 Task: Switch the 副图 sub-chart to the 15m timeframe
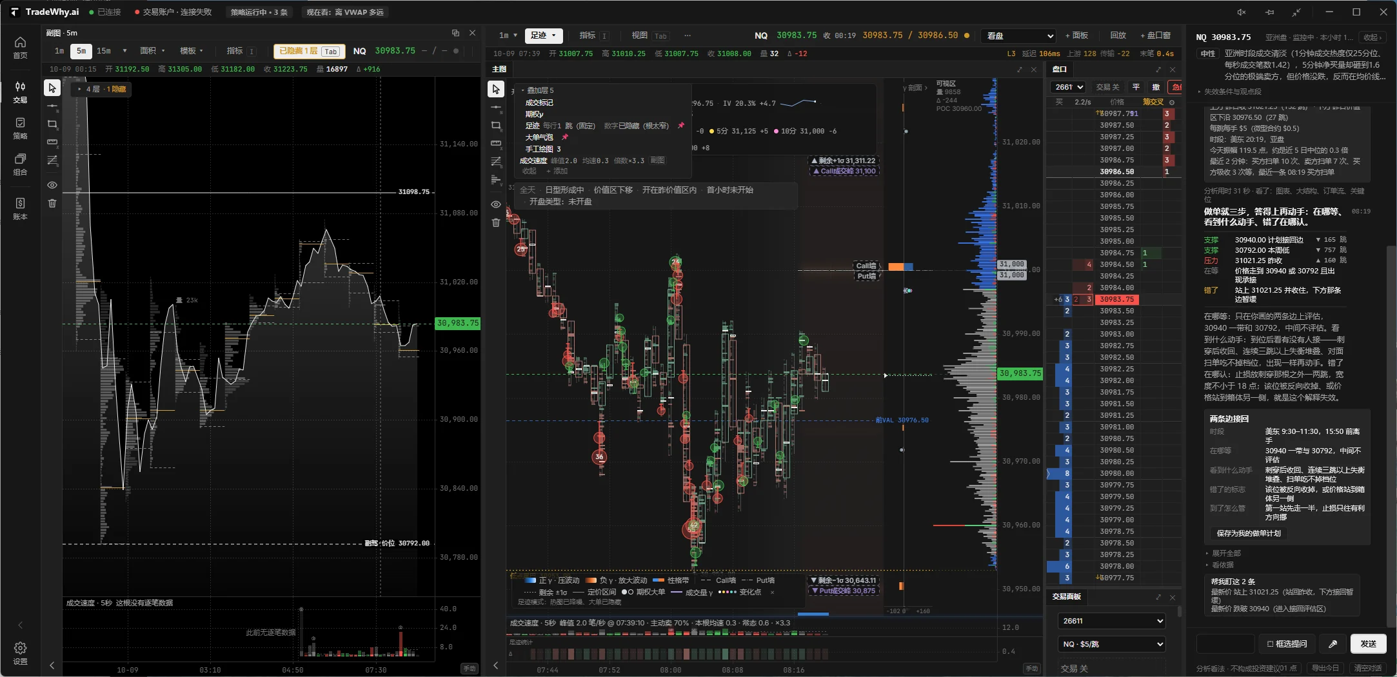coord(104,51)
